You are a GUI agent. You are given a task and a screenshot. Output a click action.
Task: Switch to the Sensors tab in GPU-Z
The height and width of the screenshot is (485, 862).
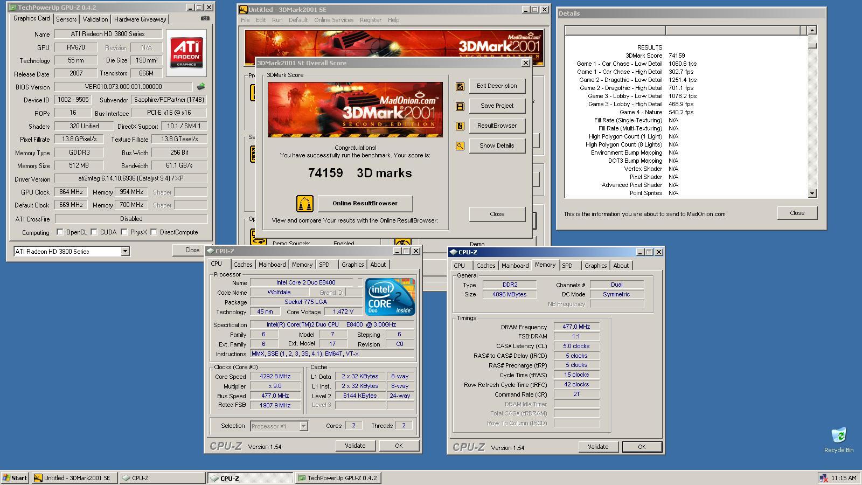tap(66, 19)
